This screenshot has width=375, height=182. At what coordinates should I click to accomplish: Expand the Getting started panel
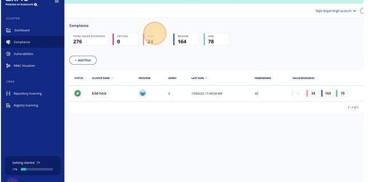(x=31, y=163)
